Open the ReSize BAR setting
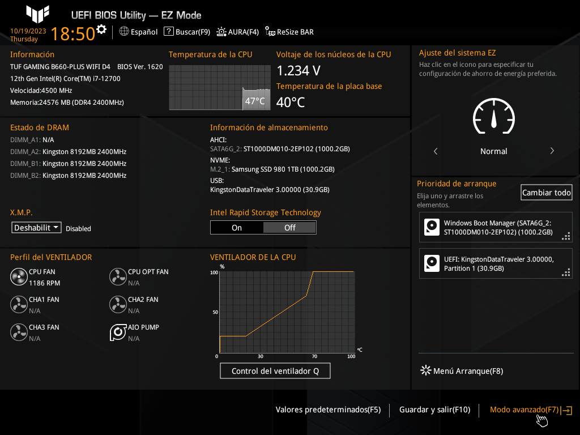 (x=289, y=32)
